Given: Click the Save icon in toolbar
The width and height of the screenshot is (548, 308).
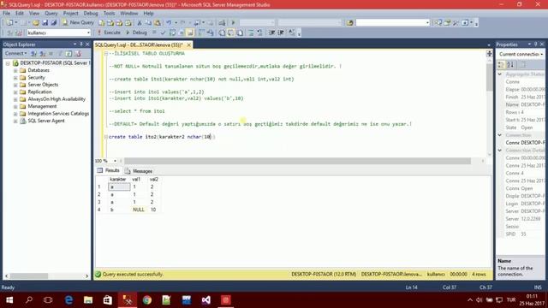Looking at the screenshot, I should point(45,23).
